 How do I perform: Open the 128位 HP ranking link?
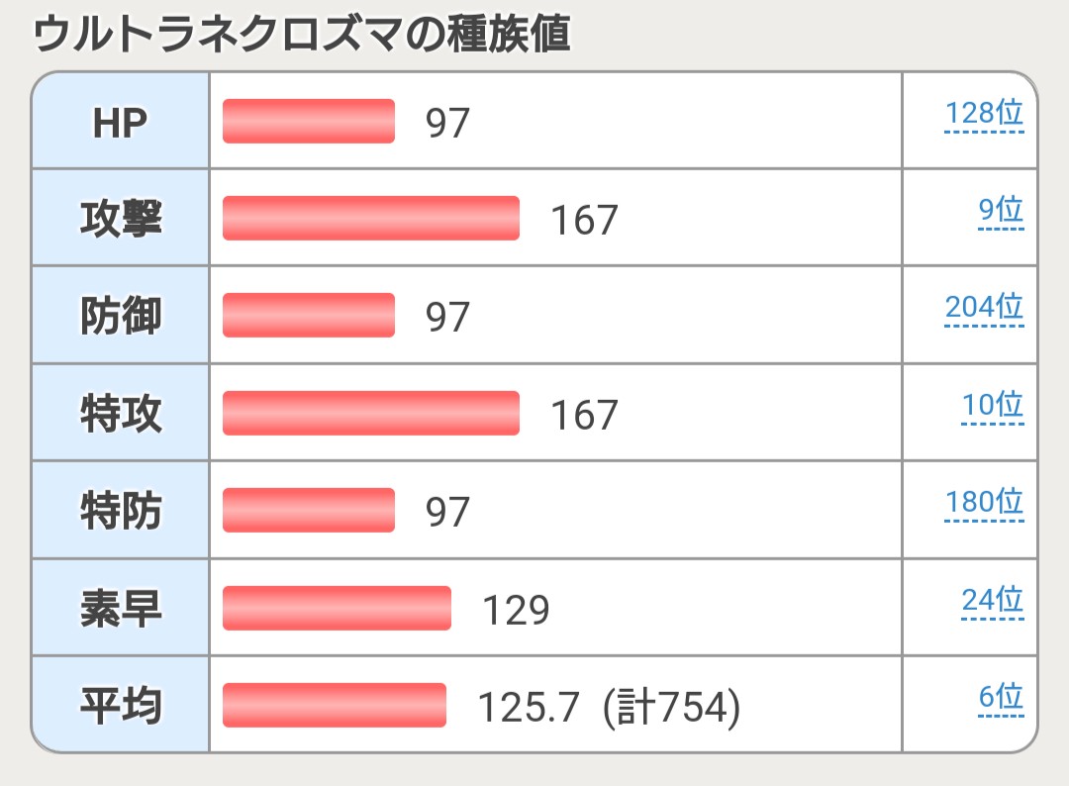984,114
